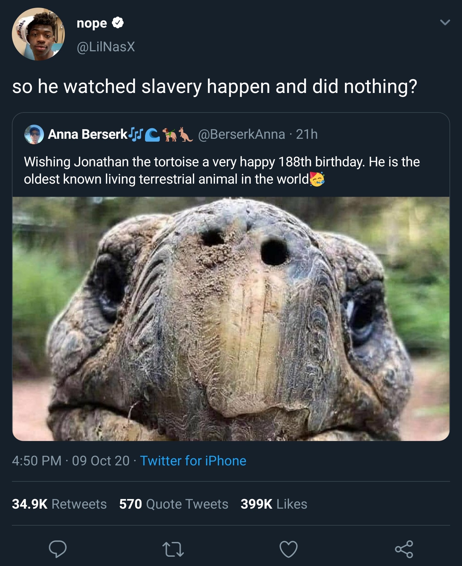Open quoted tweet about Jonathan the tortoise

221,171
